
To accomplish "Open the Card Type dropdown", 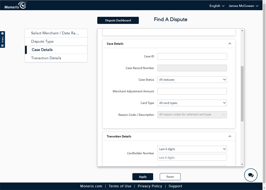I will [192, 103].
